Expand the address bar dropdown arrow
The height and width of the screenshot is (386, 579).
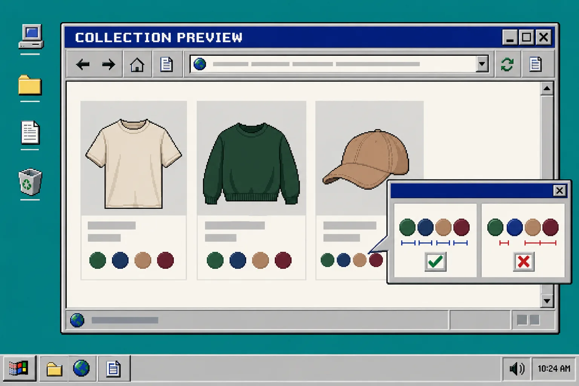[x=482, y=64]
